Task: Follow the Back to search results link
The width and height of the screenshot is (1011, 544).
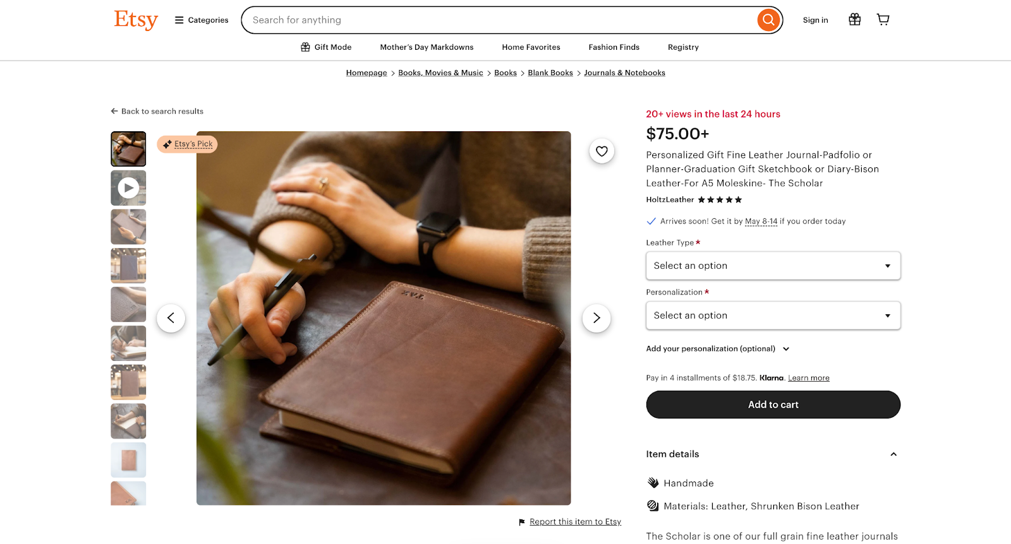Action: click(157, 111)
